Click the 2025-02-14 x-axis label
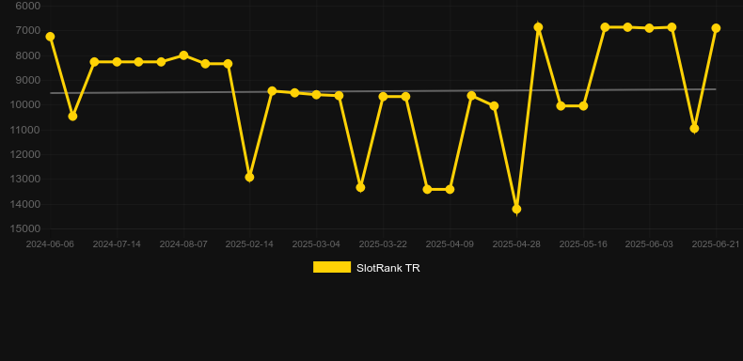Image resolution: width=743 pixels, height=361 pixels. point(250,244)
